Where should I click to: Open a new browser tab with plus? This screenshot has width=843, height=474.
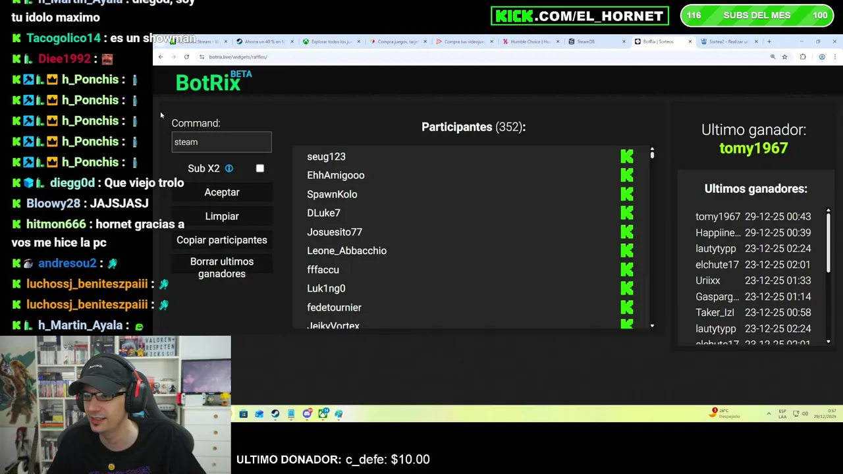click(769, 41)
